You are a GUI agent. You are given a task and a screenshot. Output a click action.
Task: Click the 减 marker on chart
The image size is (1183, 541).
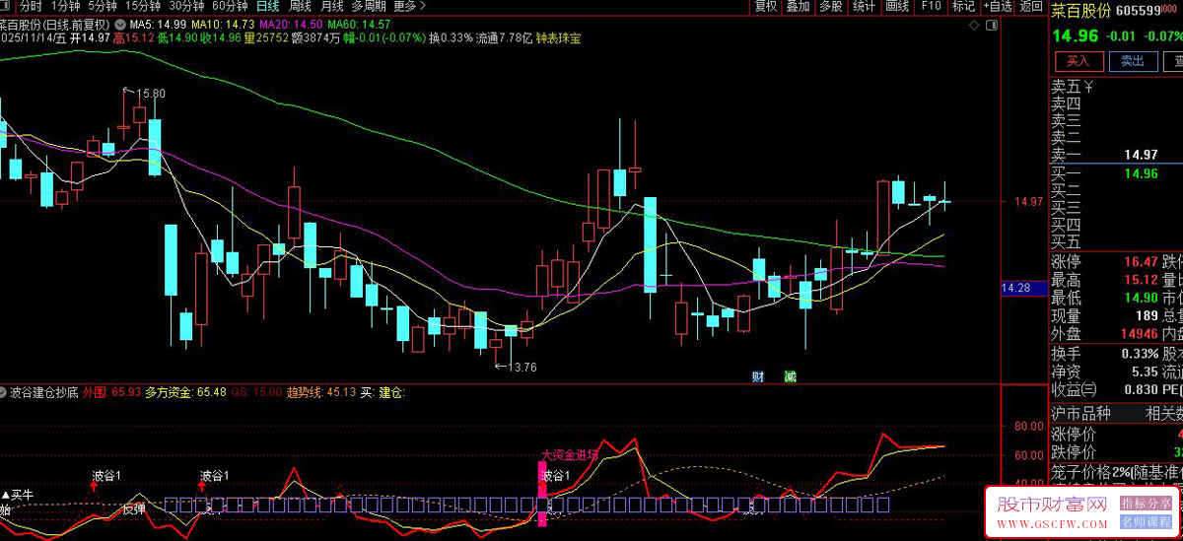789,375
